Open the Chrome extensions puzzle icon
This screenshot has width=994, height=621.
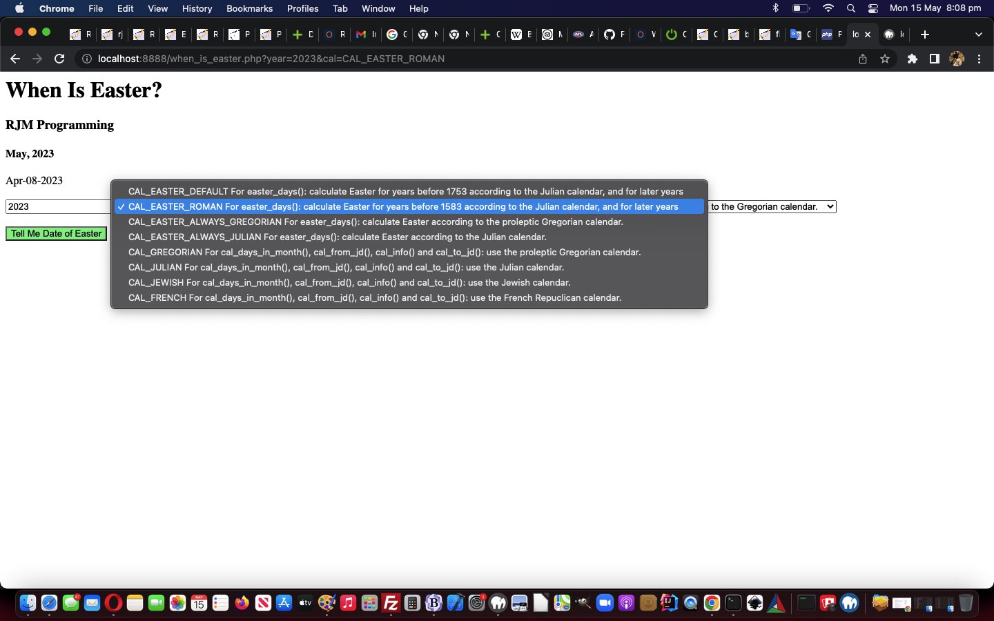912,59
